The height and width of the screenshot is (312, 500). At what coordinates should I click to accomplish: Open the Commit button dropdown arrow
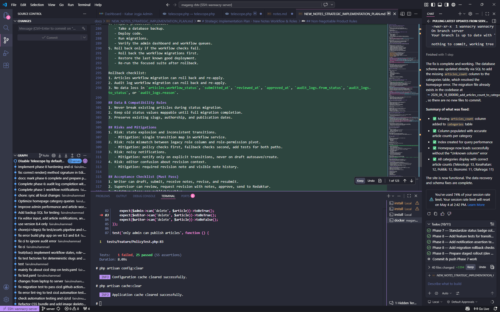tap(84, 37)
